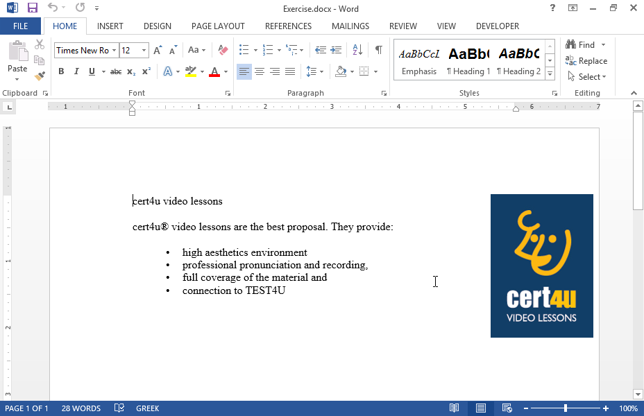Switch to the REFERENCES tab

pos(288,26)
